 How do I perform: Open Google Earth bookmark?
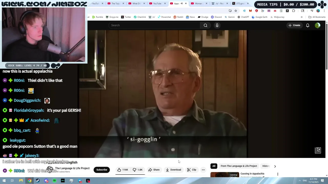tap(260, 17)
